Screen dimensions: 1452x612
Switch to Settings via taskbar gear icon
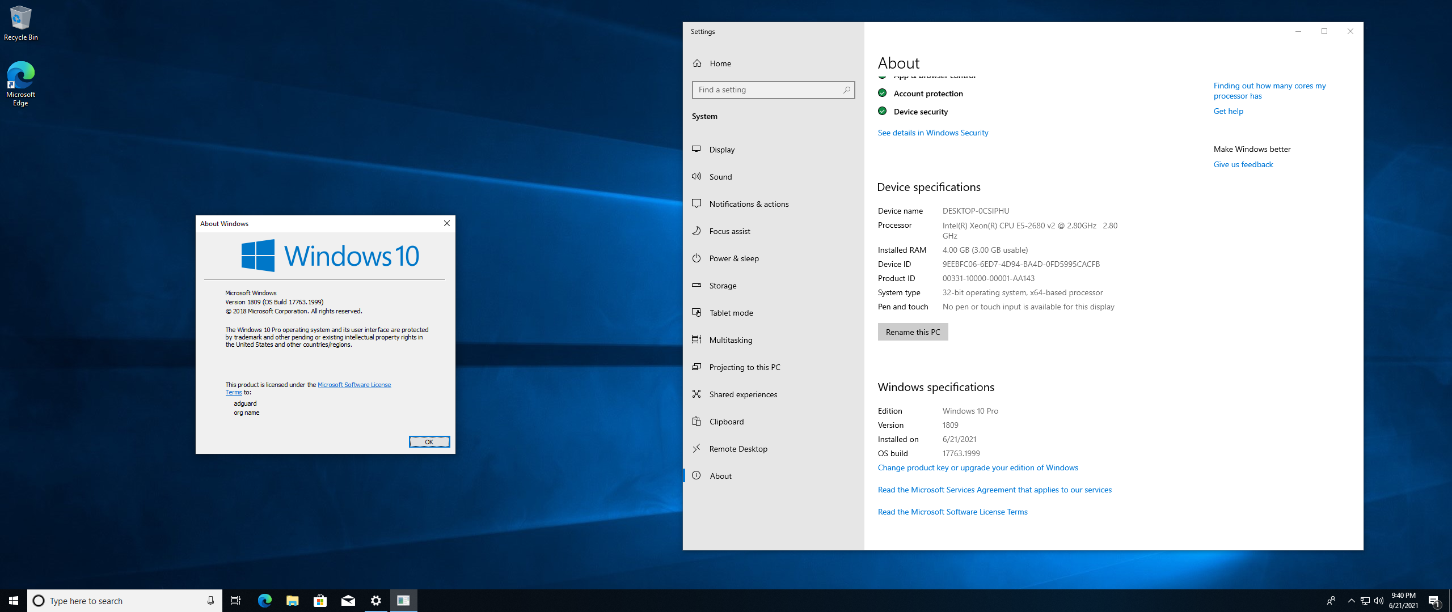375,601
